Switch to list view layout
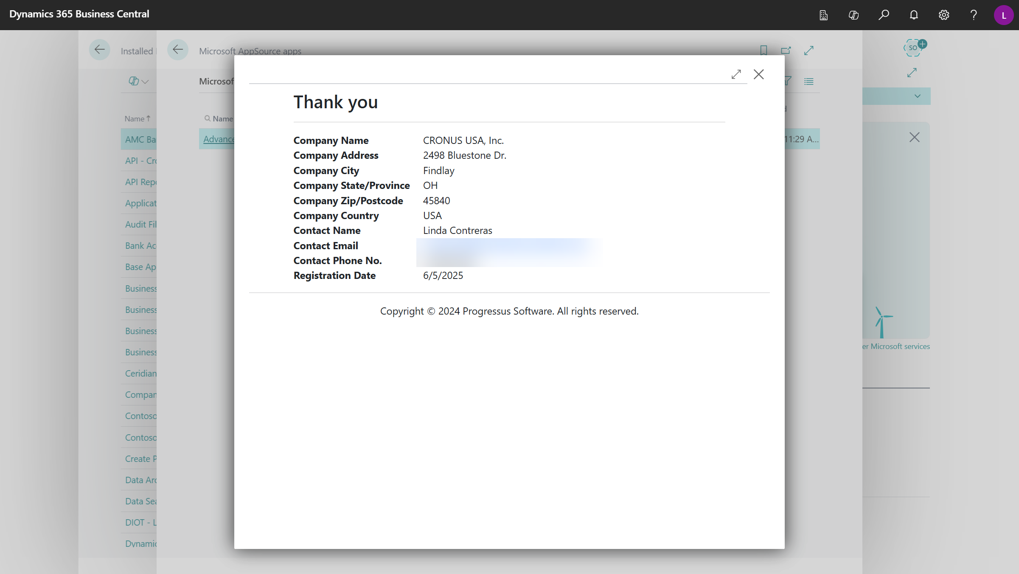This screenshot has height=574, width=1019. coord(809,81)
